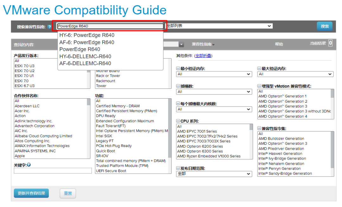Image resolution: width=342 pixels, height=207 pixels.
Task: Select Certified Memory - DRAM feature
Action: [118, 106]
